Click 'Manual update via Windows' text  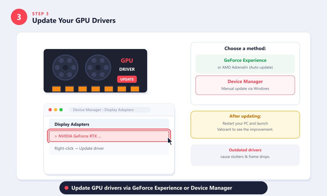[245, 88]
